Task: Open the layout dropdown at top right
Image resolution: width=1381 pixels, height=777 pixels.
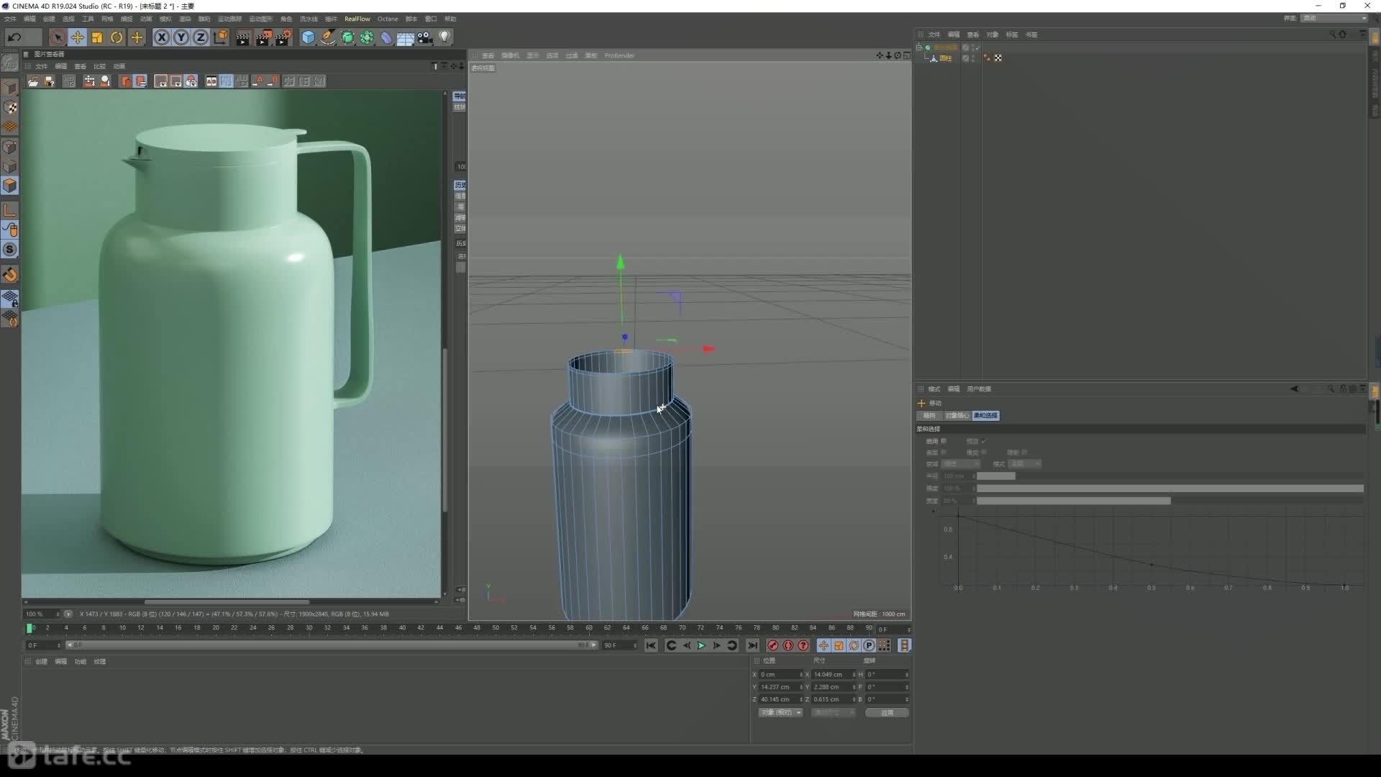Action: [x=1334, y=19]
